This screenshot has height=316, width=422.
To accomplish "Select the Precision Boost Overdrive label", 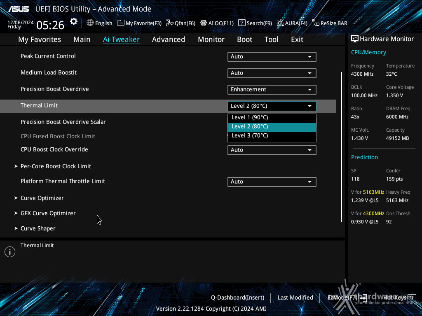I will coord(55,89).
